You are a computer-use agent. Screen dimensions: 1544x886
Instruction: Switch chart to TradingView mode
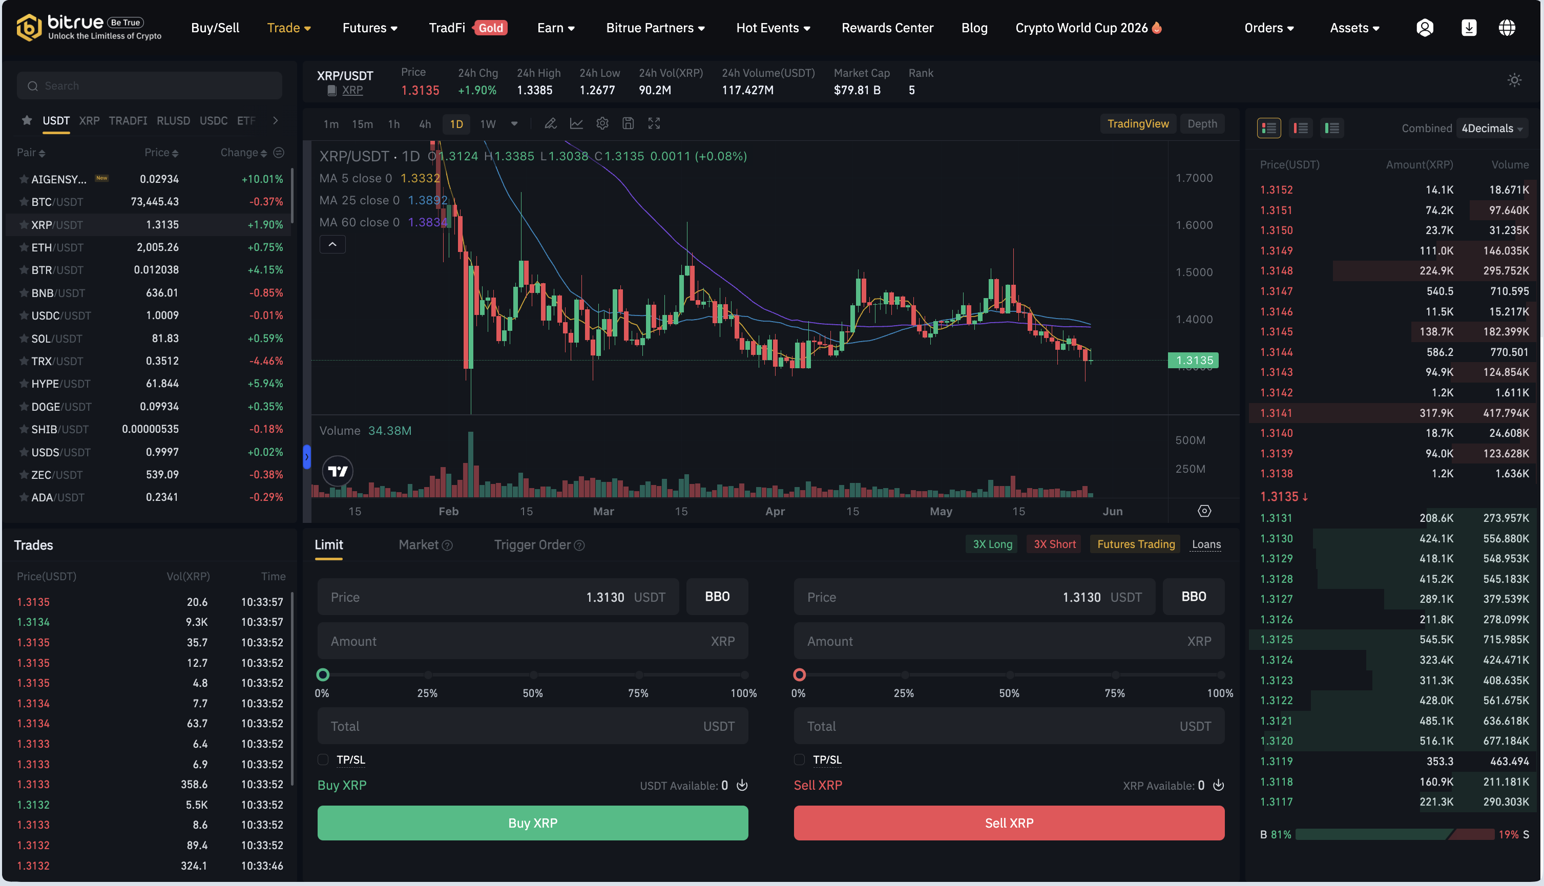click(1137, 124)
